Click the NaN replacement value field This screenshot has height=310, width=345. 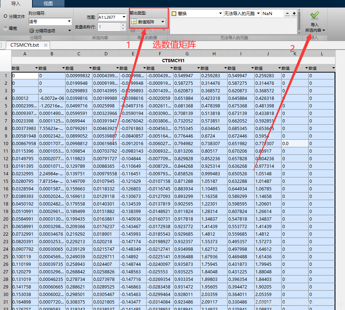pos(272,13)
